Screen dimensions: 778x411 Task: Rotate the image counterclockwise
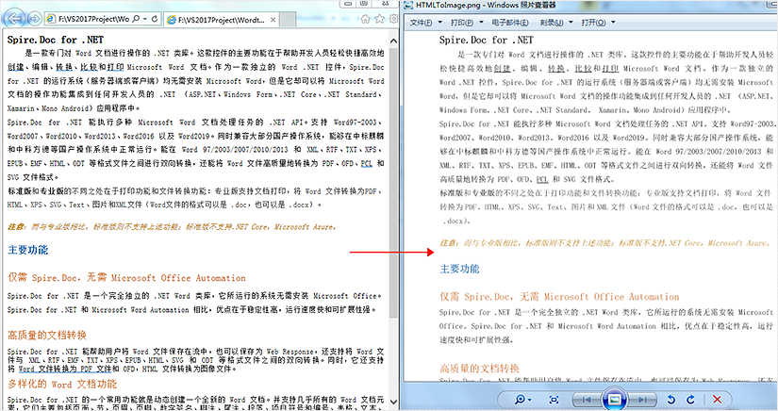(x=670, y=399)
